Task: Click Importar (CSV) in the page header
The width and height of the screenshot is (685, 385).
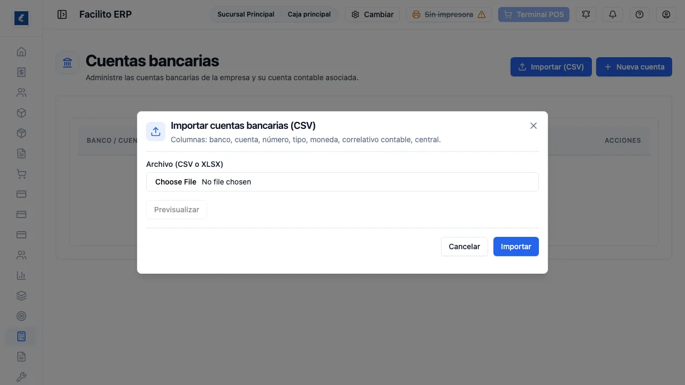Action: (551, 67)
